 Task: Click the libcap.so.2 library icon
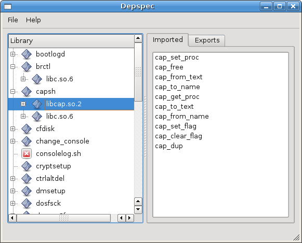37,104
